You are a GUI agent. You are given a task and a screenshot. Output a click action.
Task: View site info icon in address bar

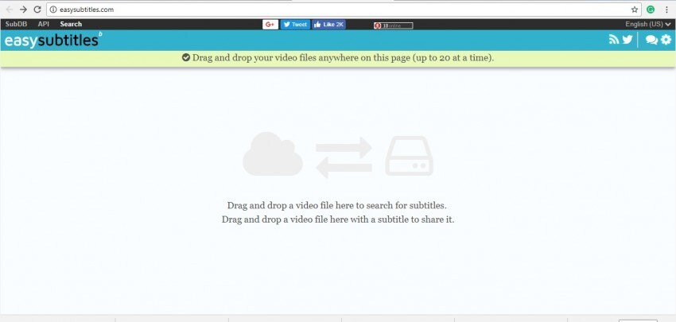(52, 10)
